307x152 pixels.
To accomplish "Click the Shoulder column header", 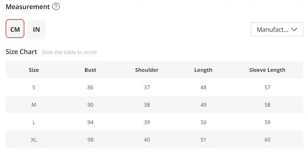I will tap(147, 70).
